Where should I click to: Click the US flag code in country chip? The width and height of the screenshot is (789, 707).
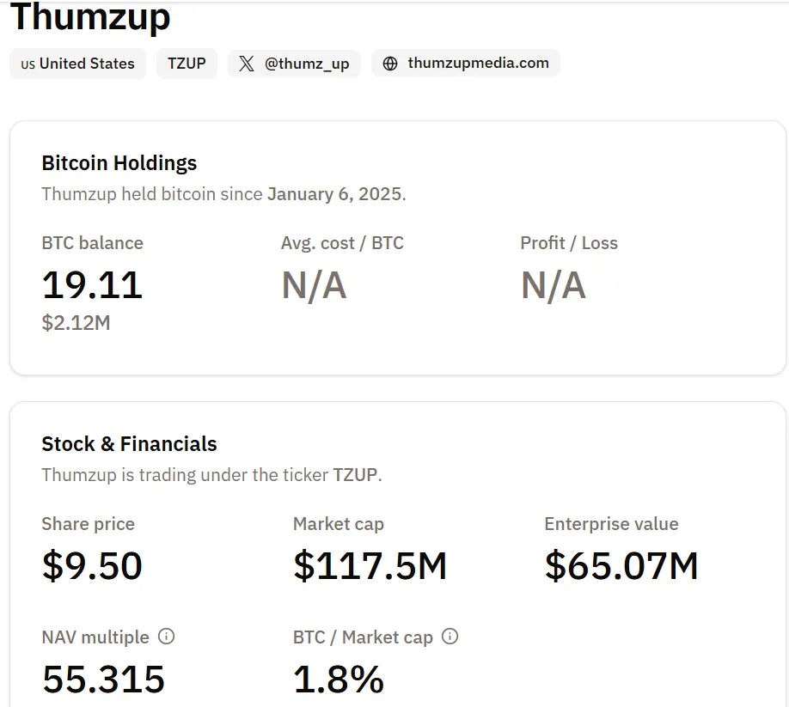[28, 64]
